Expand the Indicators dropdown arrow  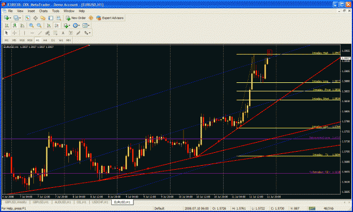pos(69,25)
